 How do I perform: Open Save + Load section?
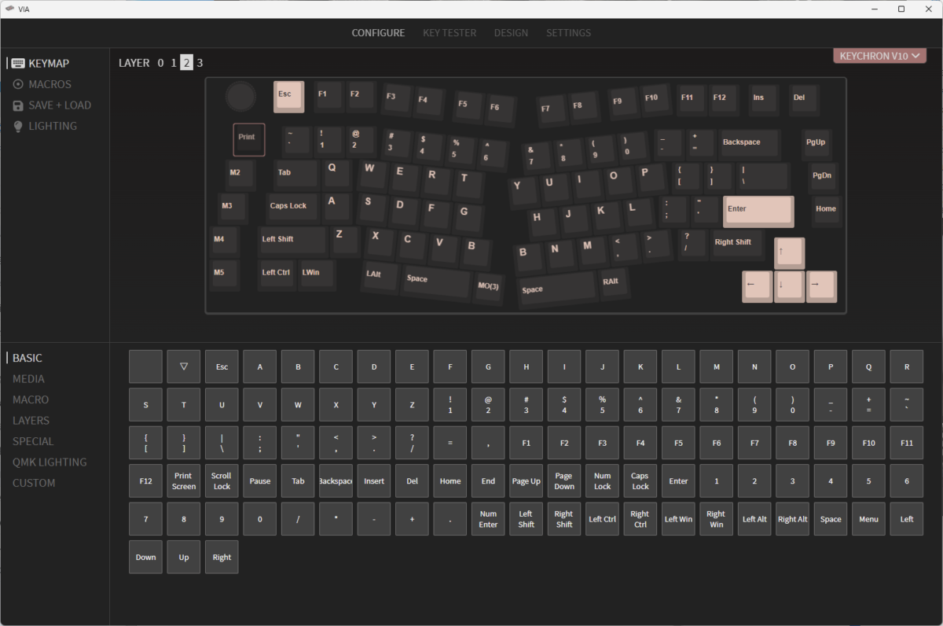click(x=51, y=105)
